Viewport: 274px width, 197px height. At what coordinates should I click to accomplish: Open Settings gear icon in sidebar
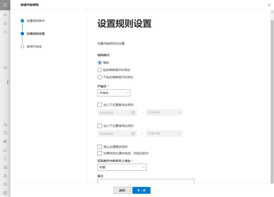click(x=5, y=184)
